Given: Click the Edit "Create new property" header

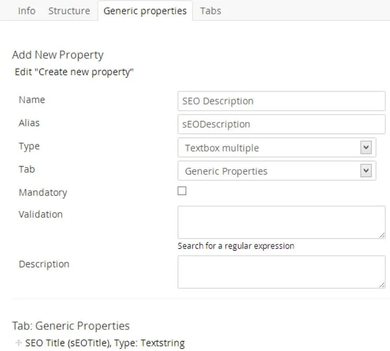Looking at the screenshot, I should tap(74, 72).
